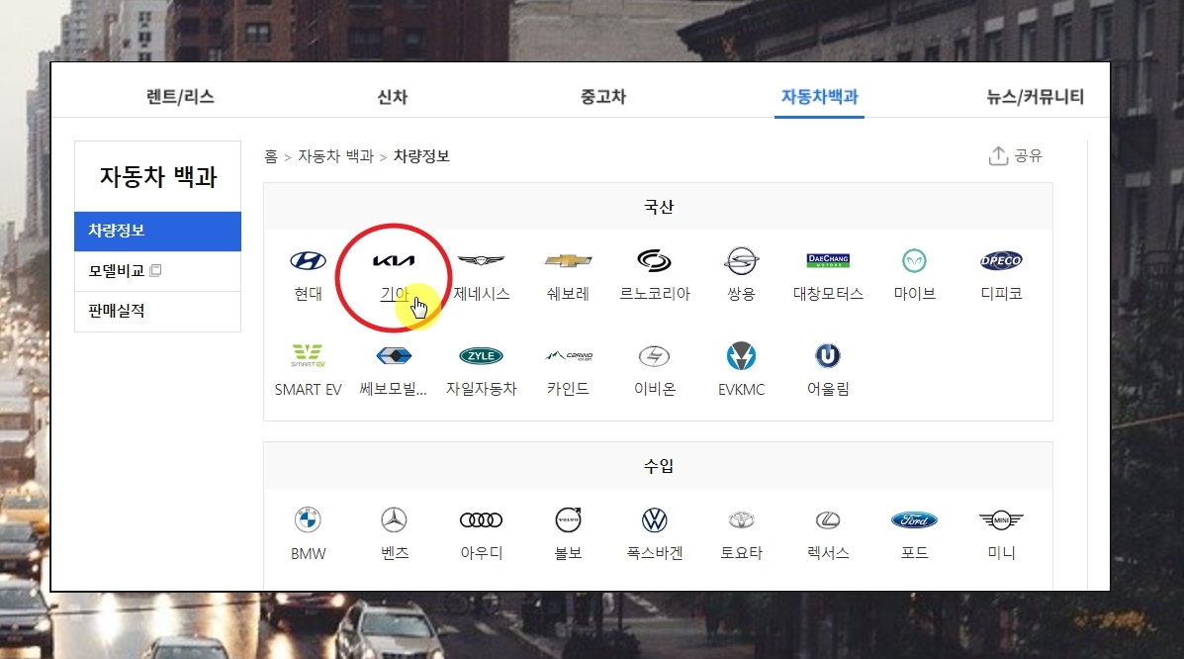
Task: Open the DaeChang Motors (대창모터스) logo
Action: point(828,260)
